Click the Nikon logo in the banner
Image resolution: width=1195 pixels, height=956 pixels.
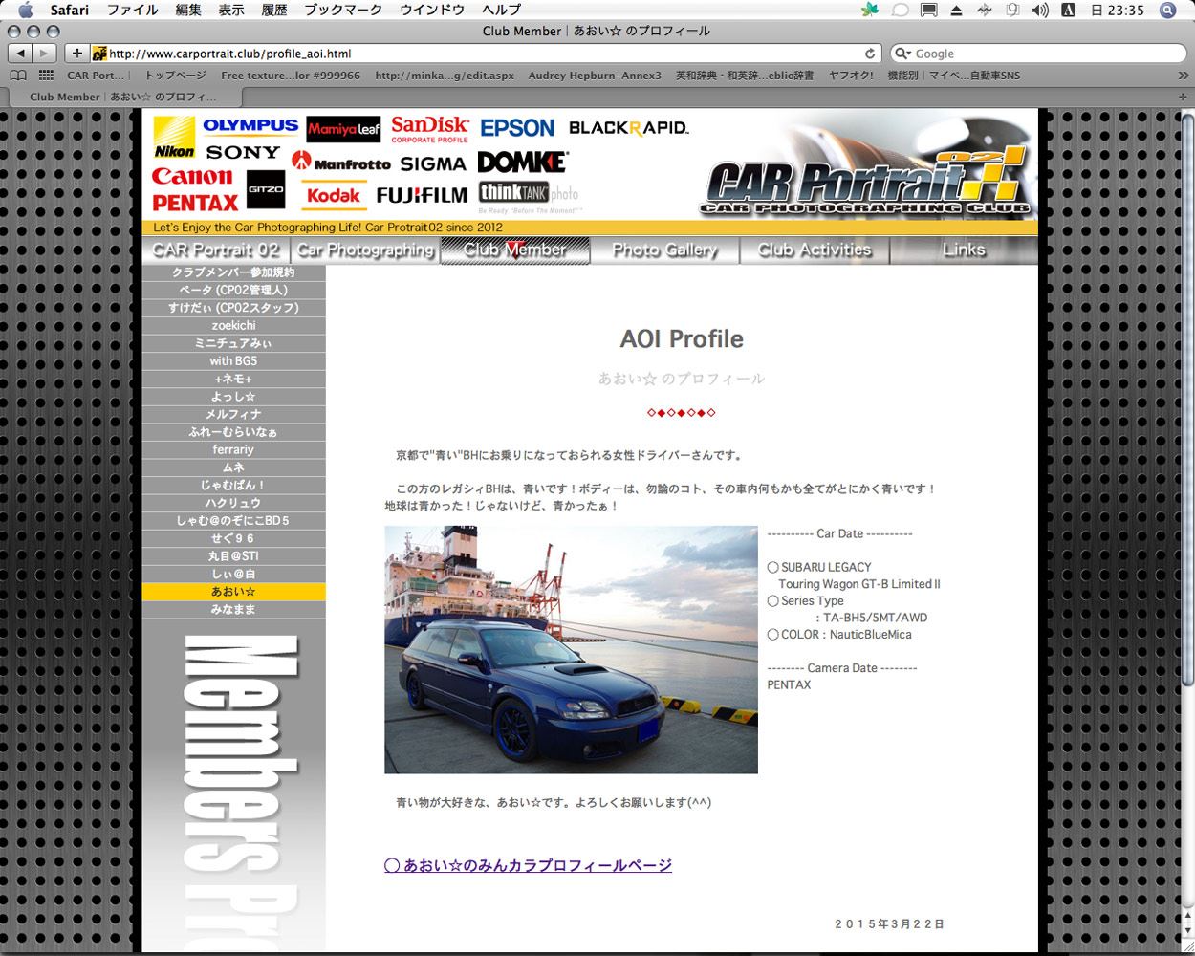[x=174, y=138]
